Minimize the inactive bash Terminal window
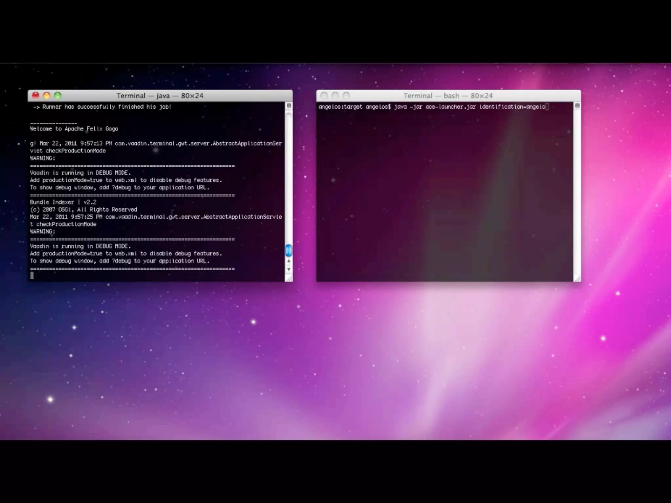 click(335, 96)
